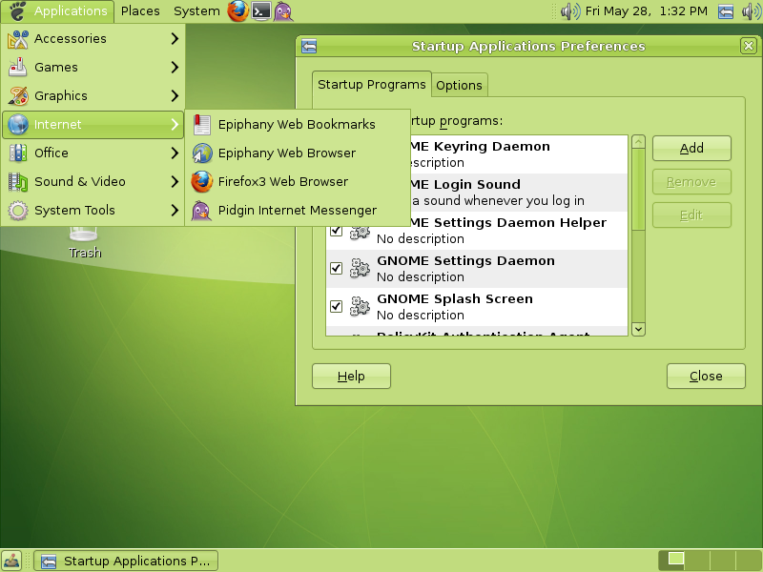Click the Show Desktop button in bottom panel
Viewport: 763px width, 572px height.
pos(11,561)
